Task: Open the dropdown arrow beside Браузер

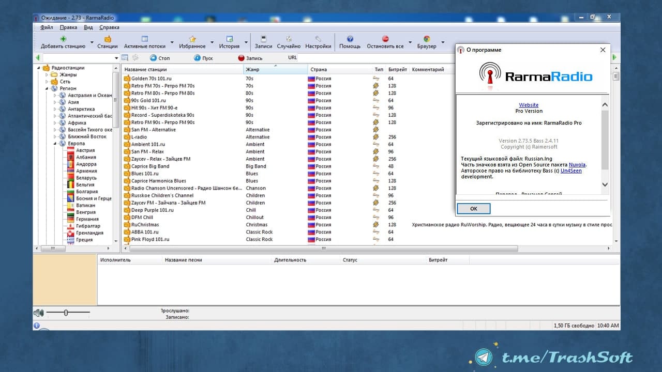Action: pos(443,42)
